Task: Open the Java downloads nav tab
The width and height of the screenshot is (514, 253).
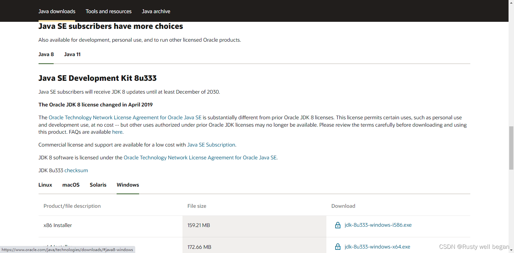Action: point(57,11)
